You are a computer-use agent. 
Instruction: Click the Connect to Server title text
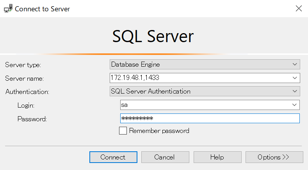pyautogui.click(x=43, y=9)
